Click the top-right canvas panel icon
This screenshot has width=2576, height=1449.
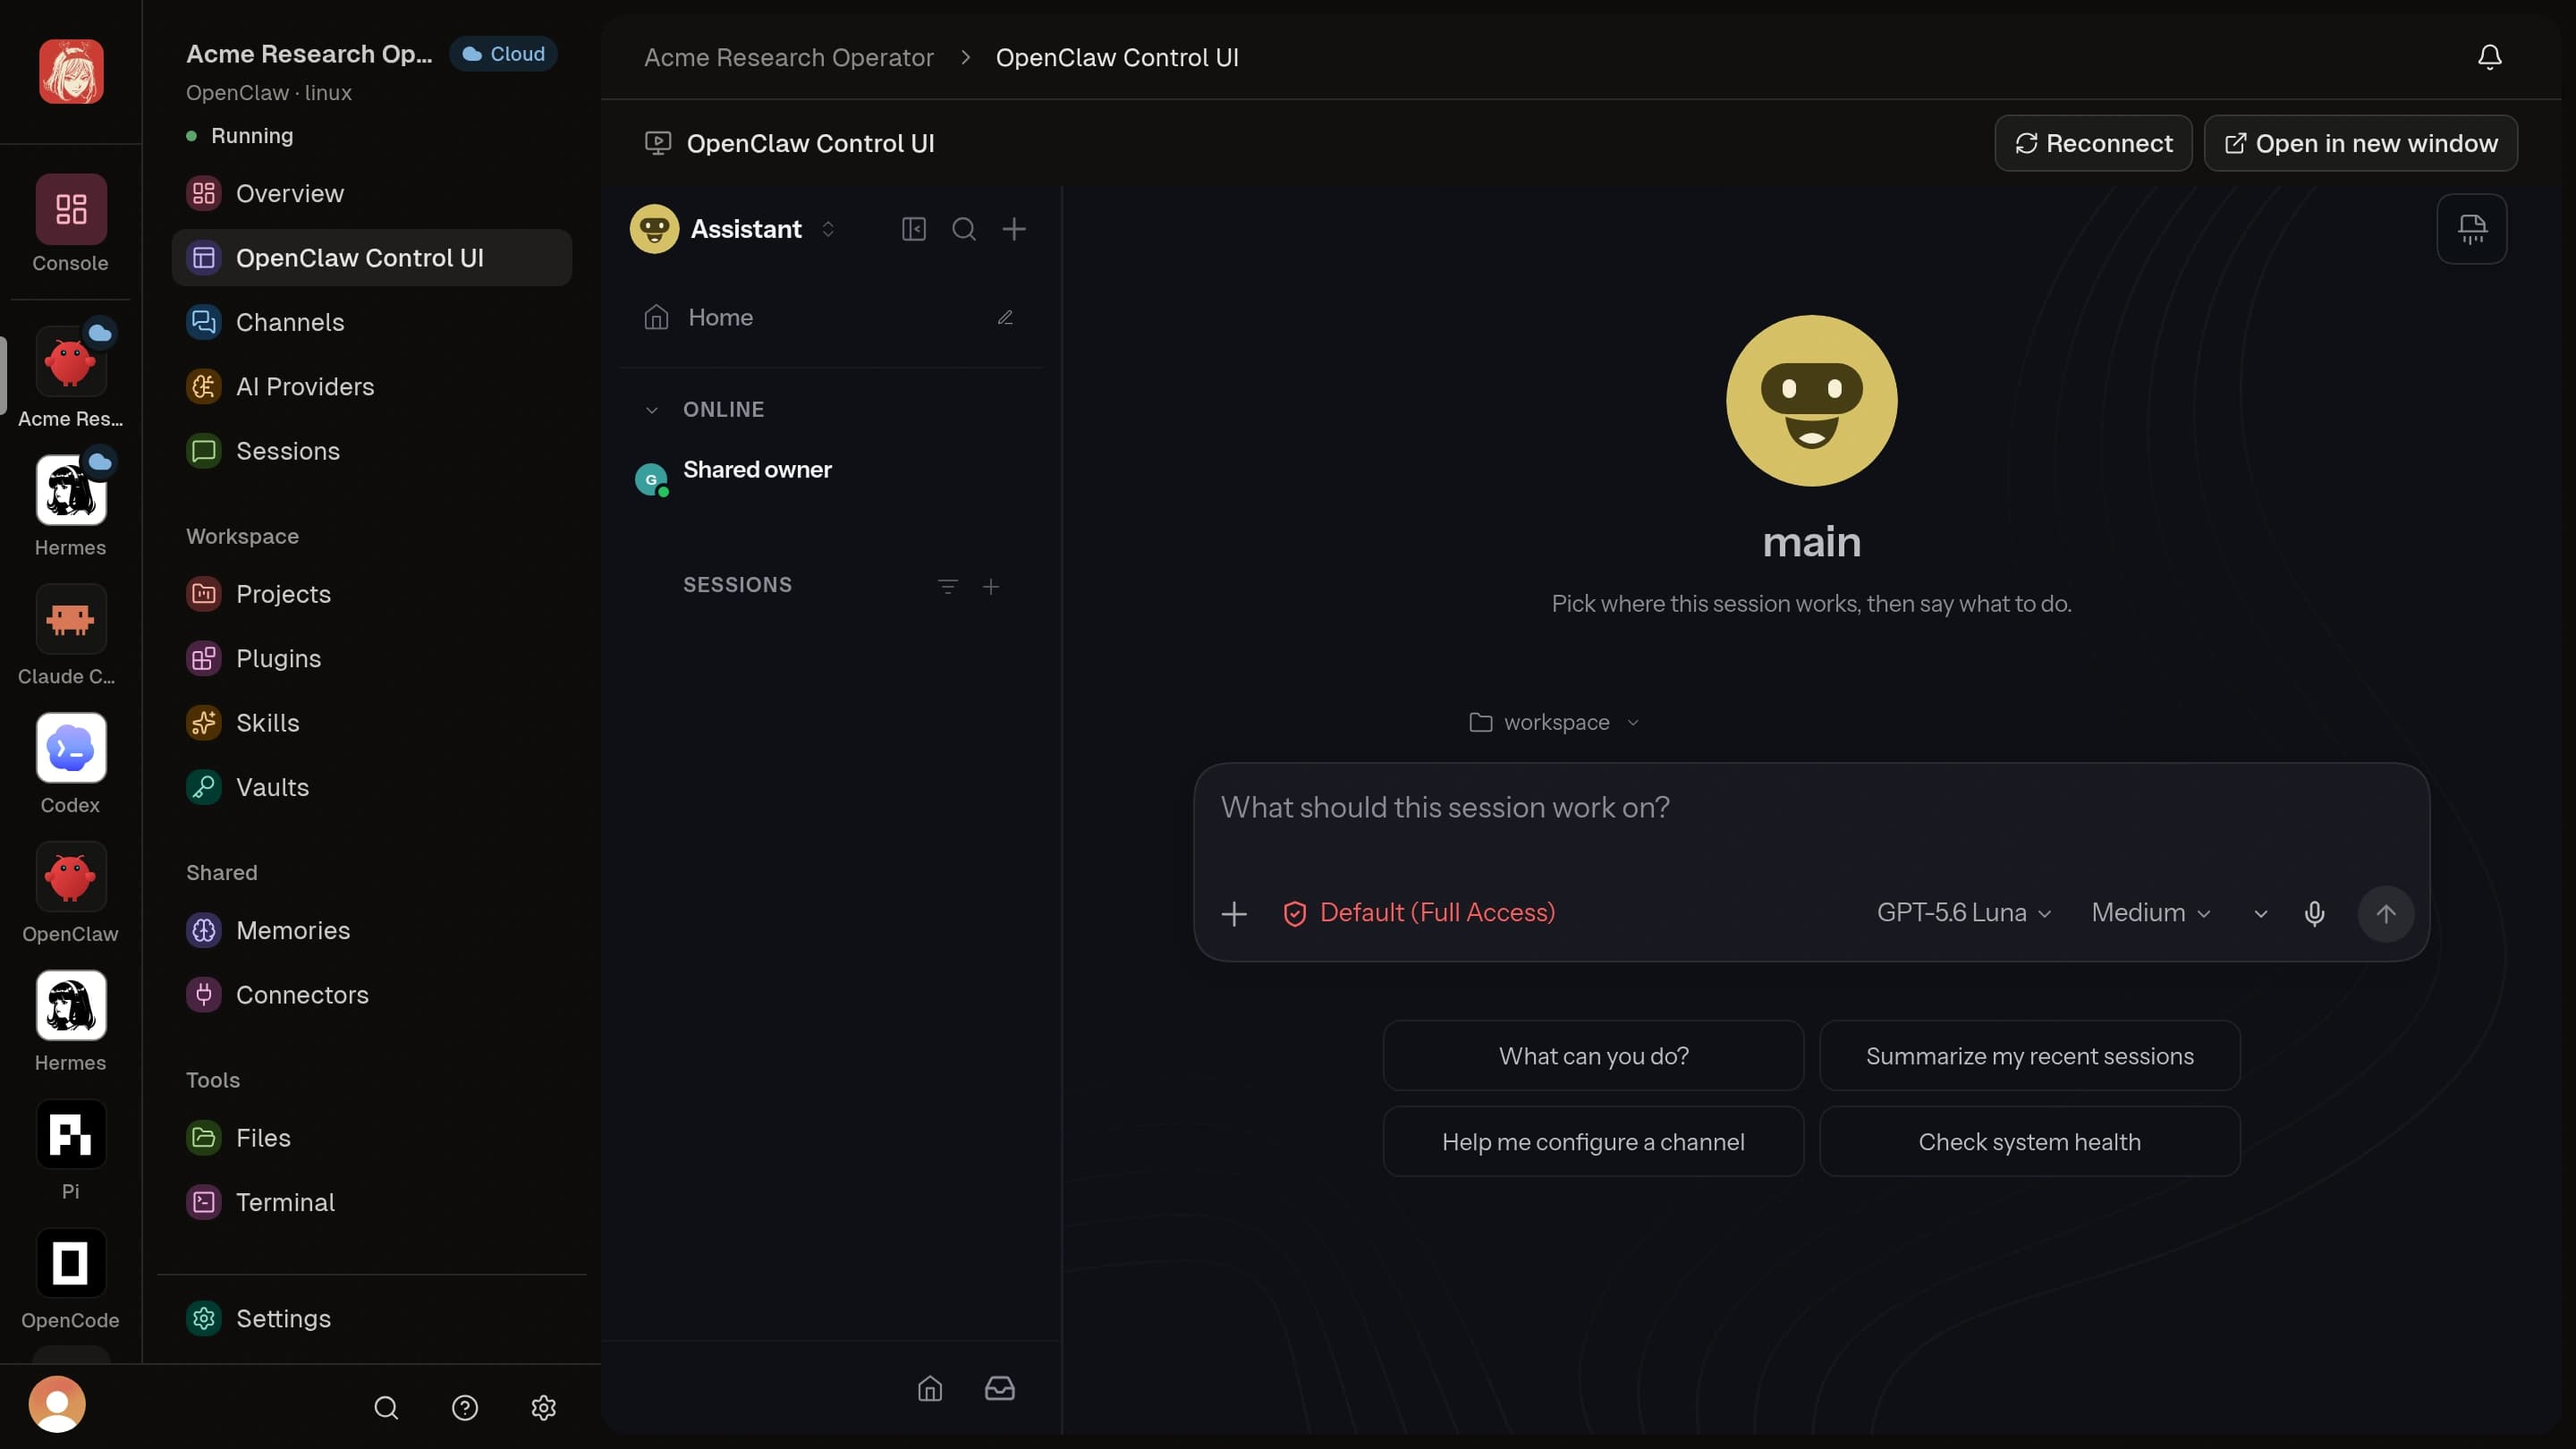pos(2472,229)
